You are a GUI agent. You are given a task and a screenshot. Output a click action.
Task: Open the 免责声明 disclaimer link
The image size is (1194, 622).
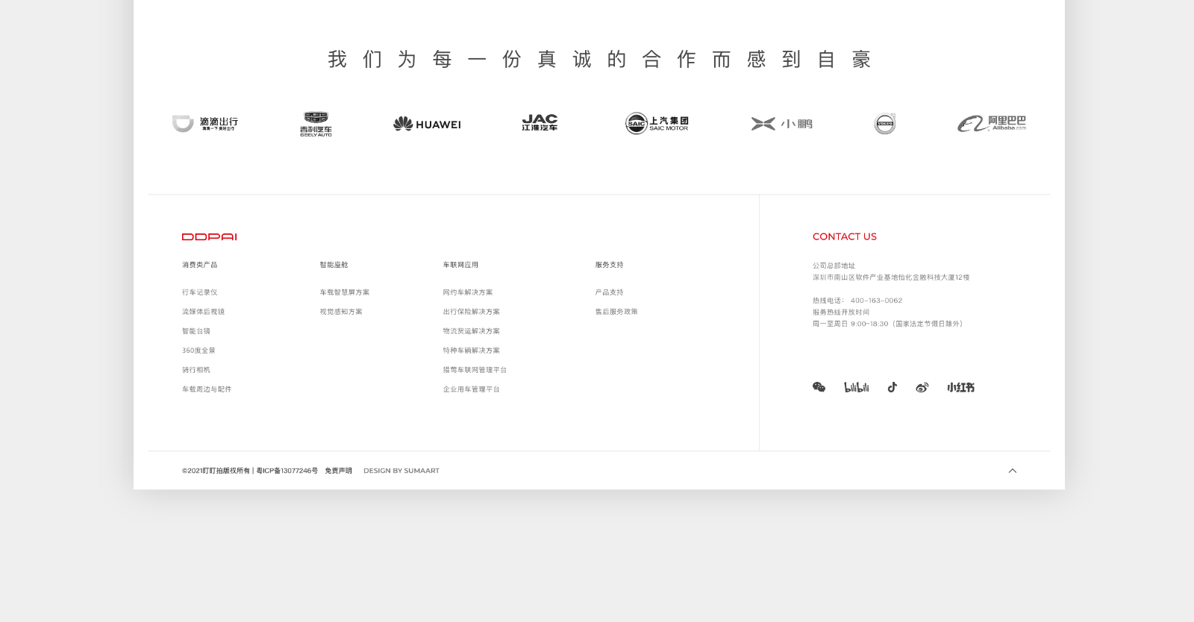338,471
